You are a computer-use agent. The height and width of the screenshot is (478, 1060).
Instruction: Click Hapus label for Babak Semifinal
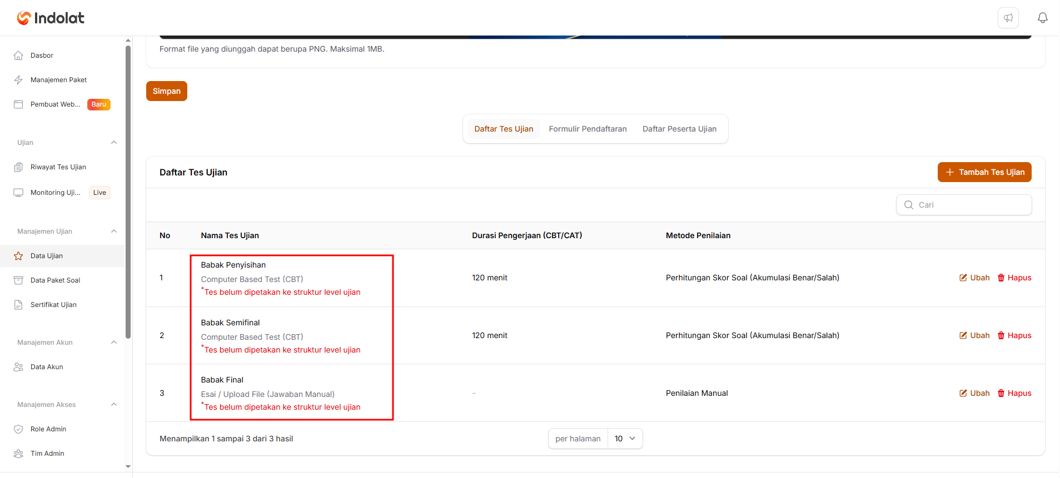1019,335
